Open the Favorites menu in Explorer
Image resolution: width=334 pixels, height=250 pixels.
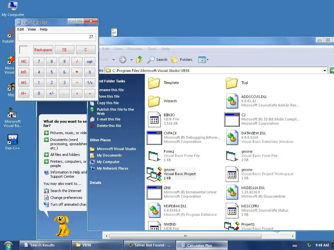[135, 49]
